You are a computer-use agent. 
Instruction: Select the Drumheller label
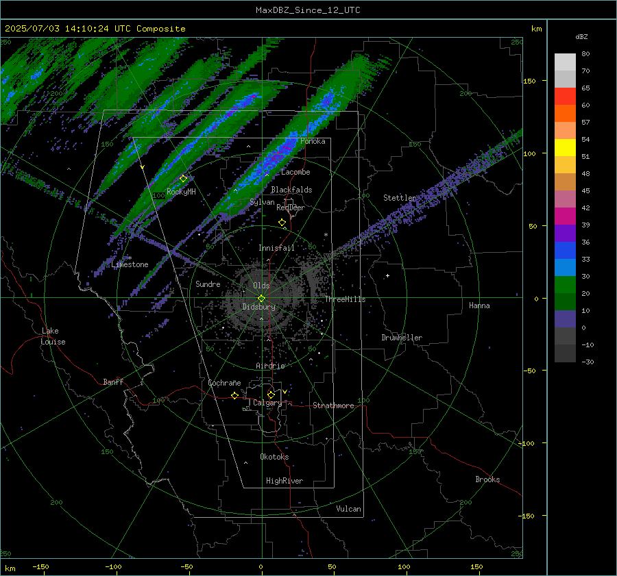click(x=402, y=338)
